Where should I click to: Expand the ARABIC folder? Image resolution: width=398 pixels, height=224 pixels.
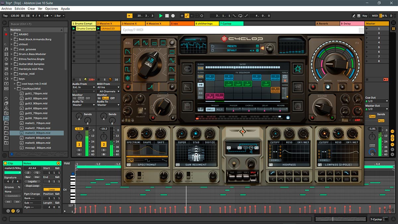click(x=12, y=34)
